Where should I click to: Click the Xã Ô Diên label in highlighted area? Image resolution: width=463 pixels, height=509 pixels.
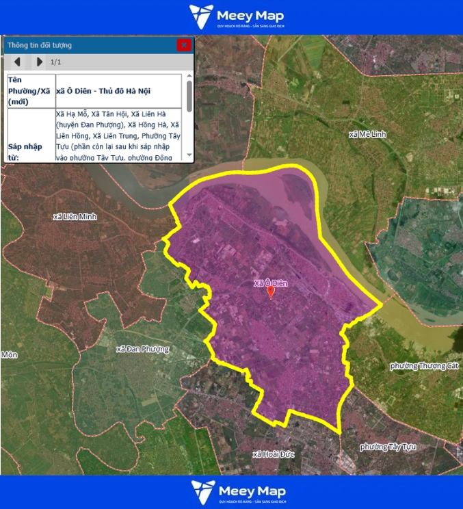pyautogui.click(x=271, y=283)
